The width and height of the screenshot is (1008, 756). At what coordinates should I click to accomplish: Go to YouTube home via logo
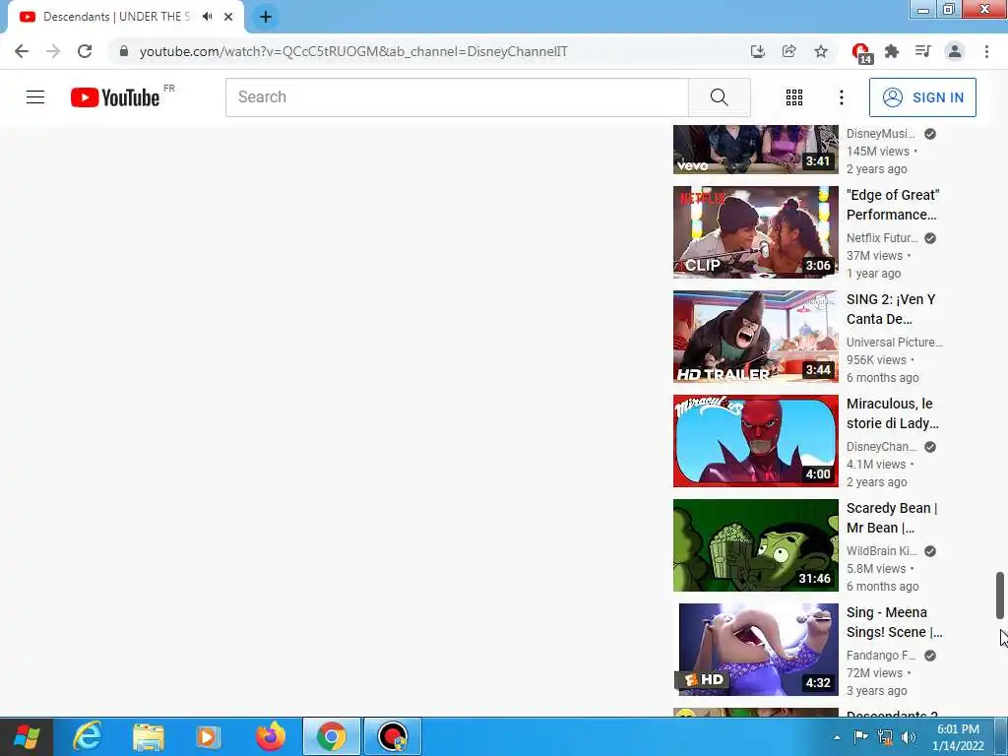(115, 97)
